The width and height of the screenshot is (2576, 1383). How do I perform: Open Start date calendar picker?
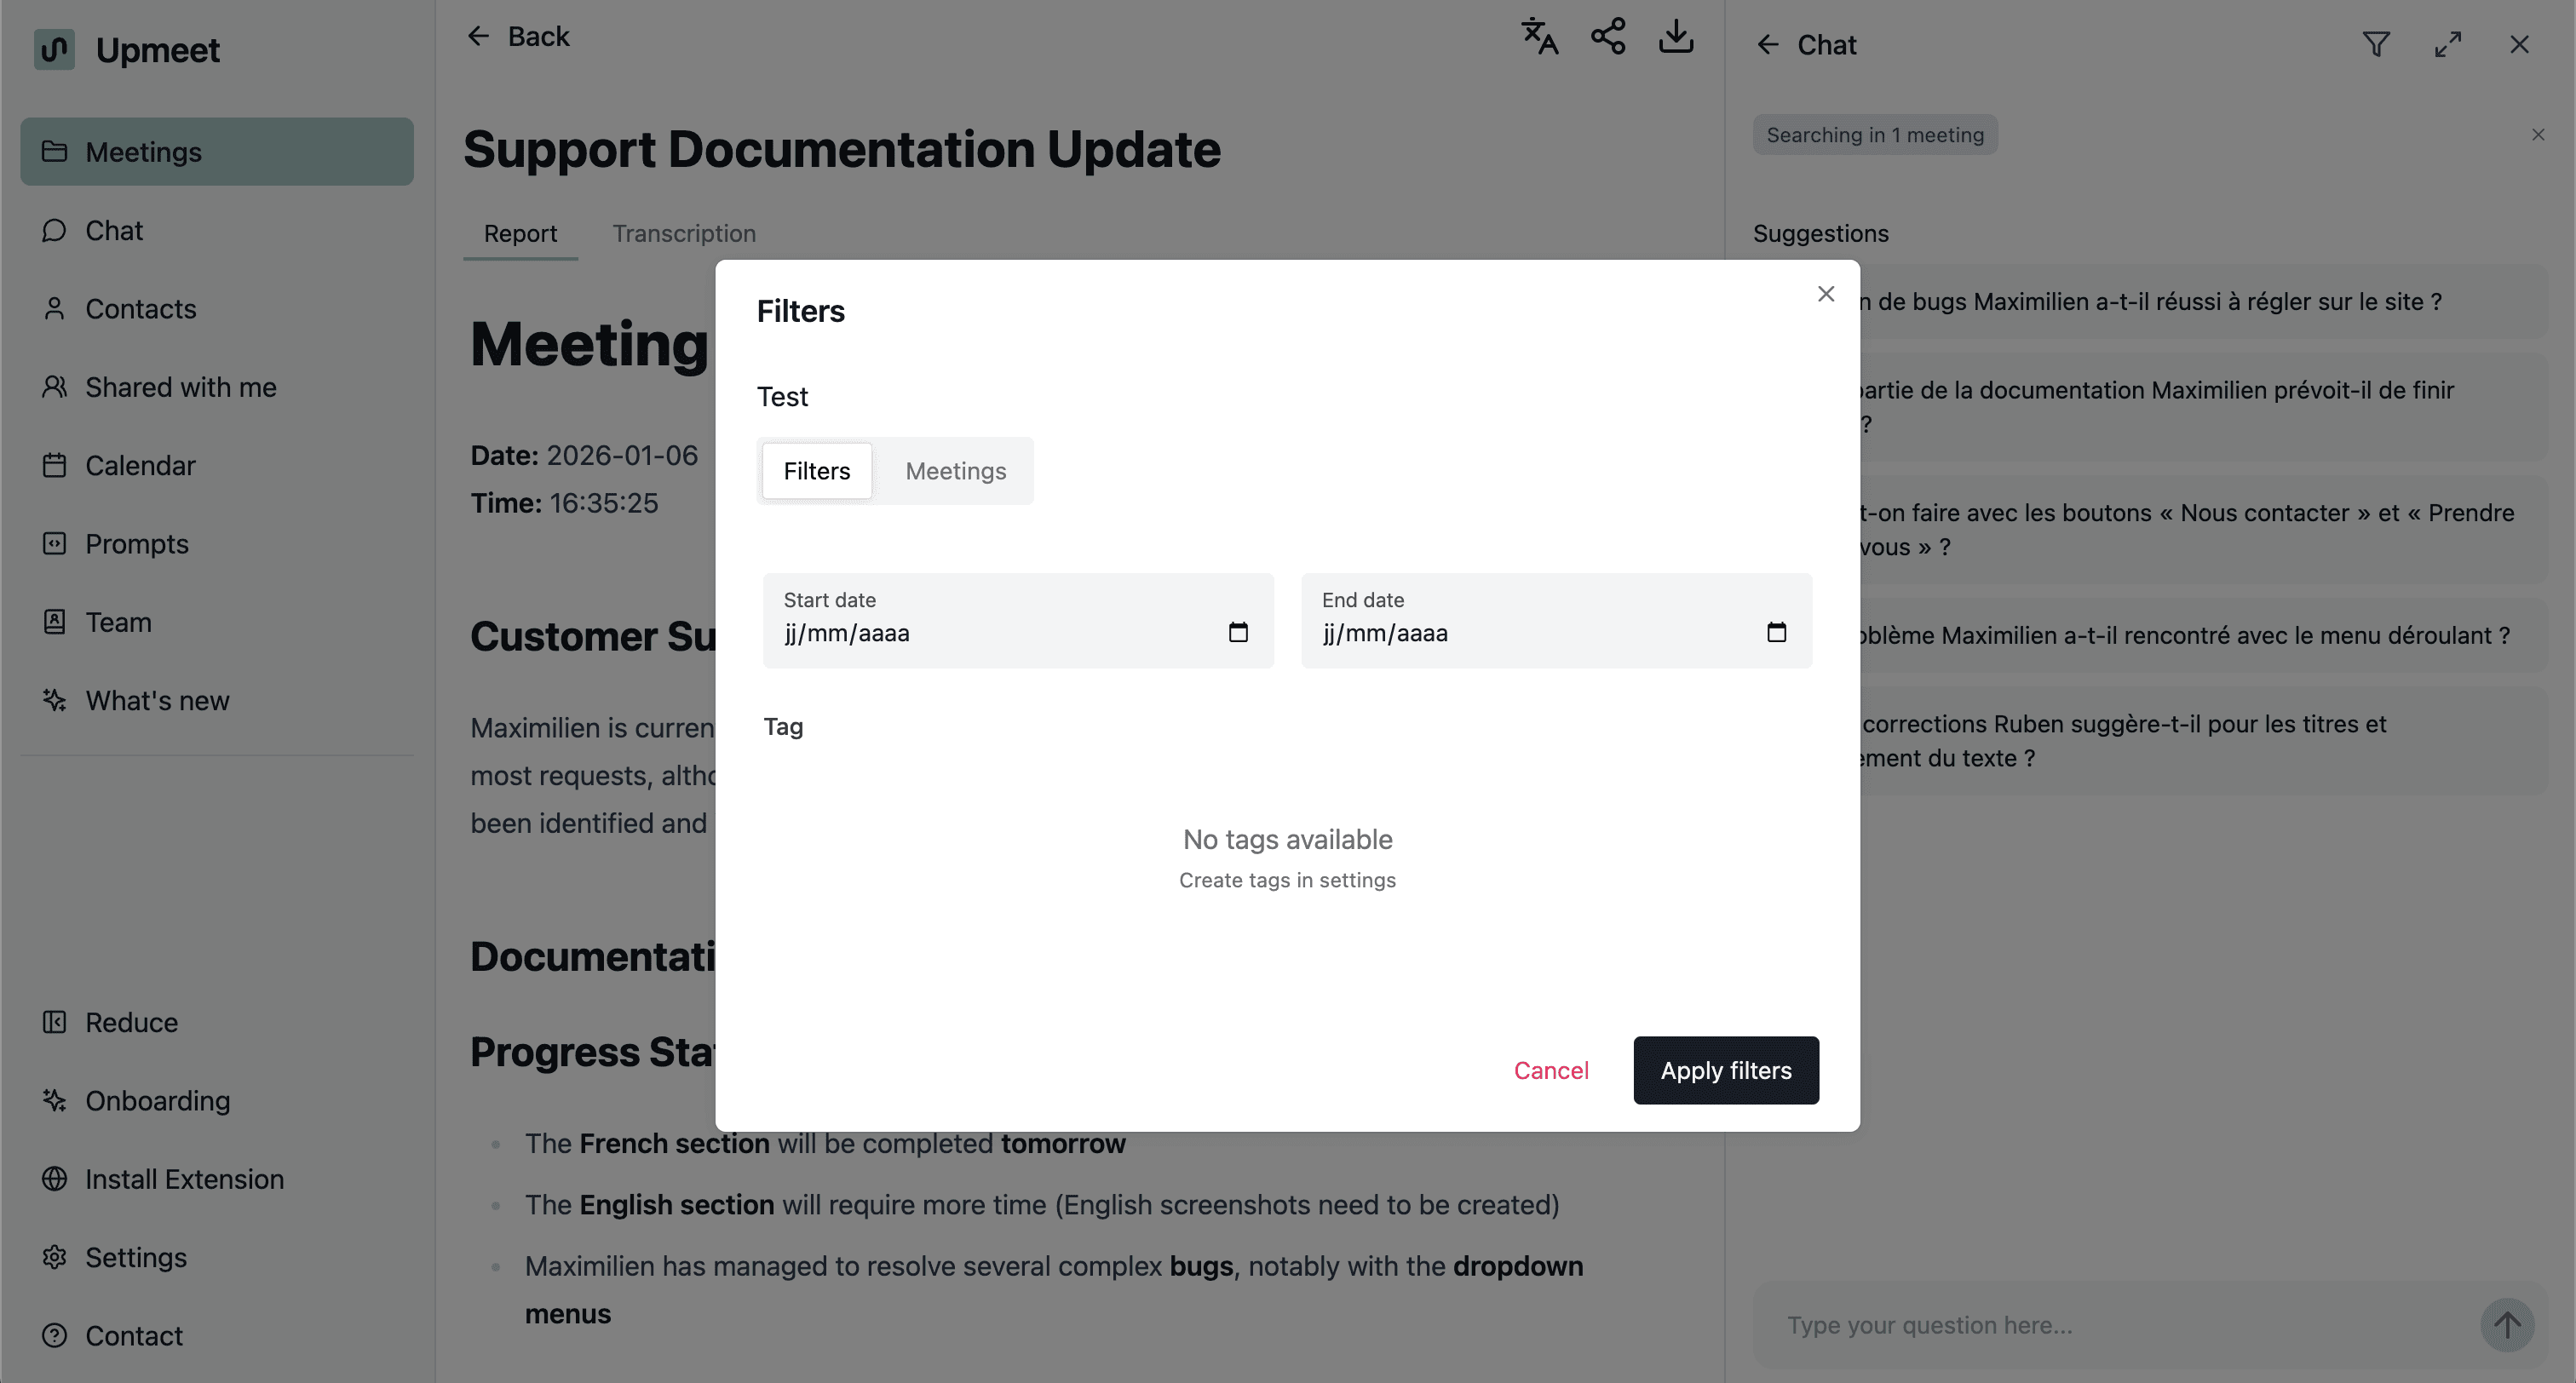1238,632
